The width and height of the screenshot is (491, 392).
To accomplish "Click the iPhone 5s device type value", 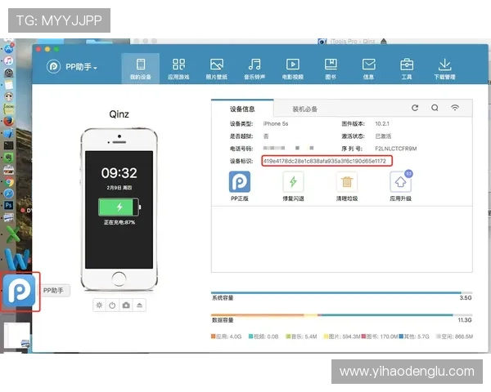I will pyautogui.click(x=276, y=123).
